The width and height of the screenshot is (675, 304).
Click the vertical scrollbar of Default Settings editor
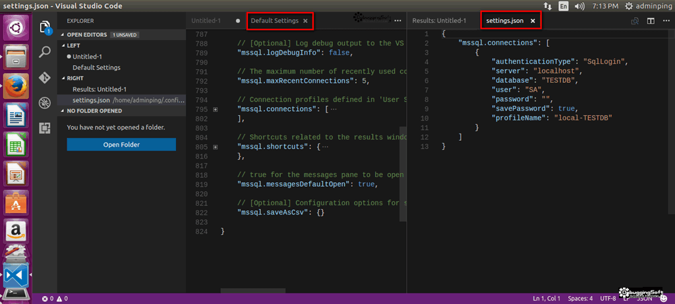pyautogui.click(x=403, y=174)
